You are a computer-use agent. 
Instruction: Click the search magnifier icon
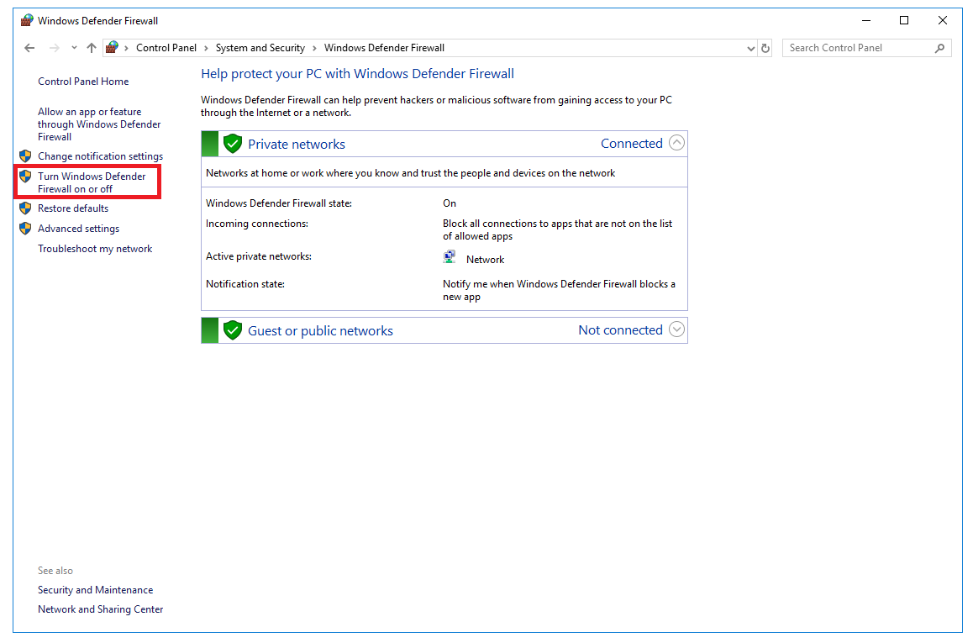[940, 48]
